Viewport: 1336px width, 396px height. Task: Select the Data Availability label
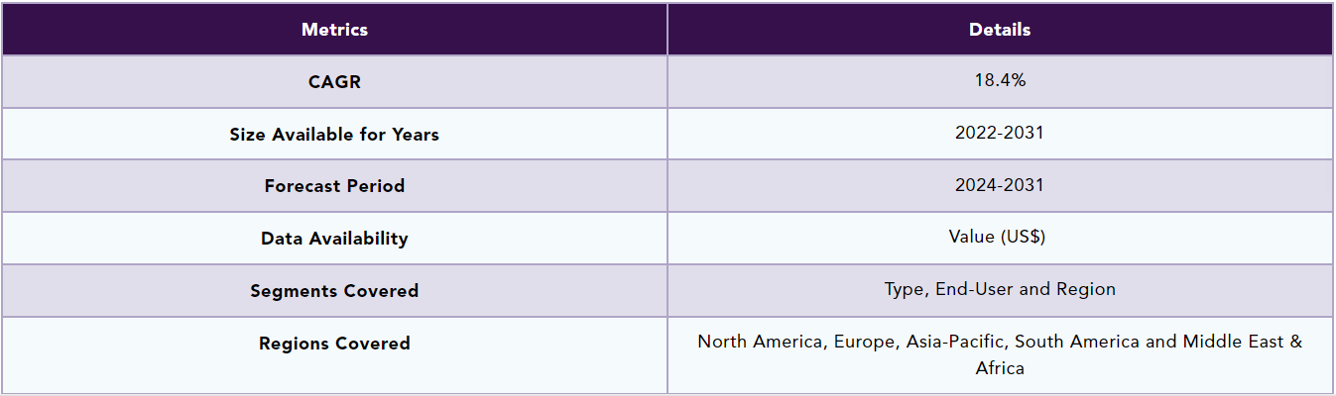pos(334,239)
